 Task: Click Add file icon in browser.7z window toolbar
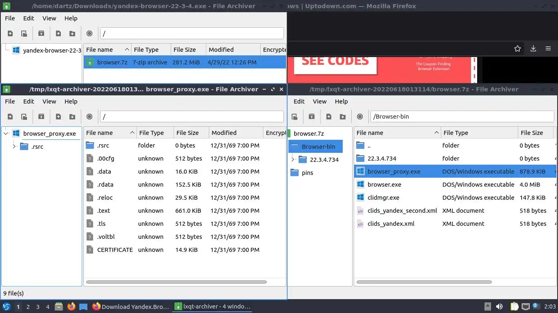click(x=329, y=117)
